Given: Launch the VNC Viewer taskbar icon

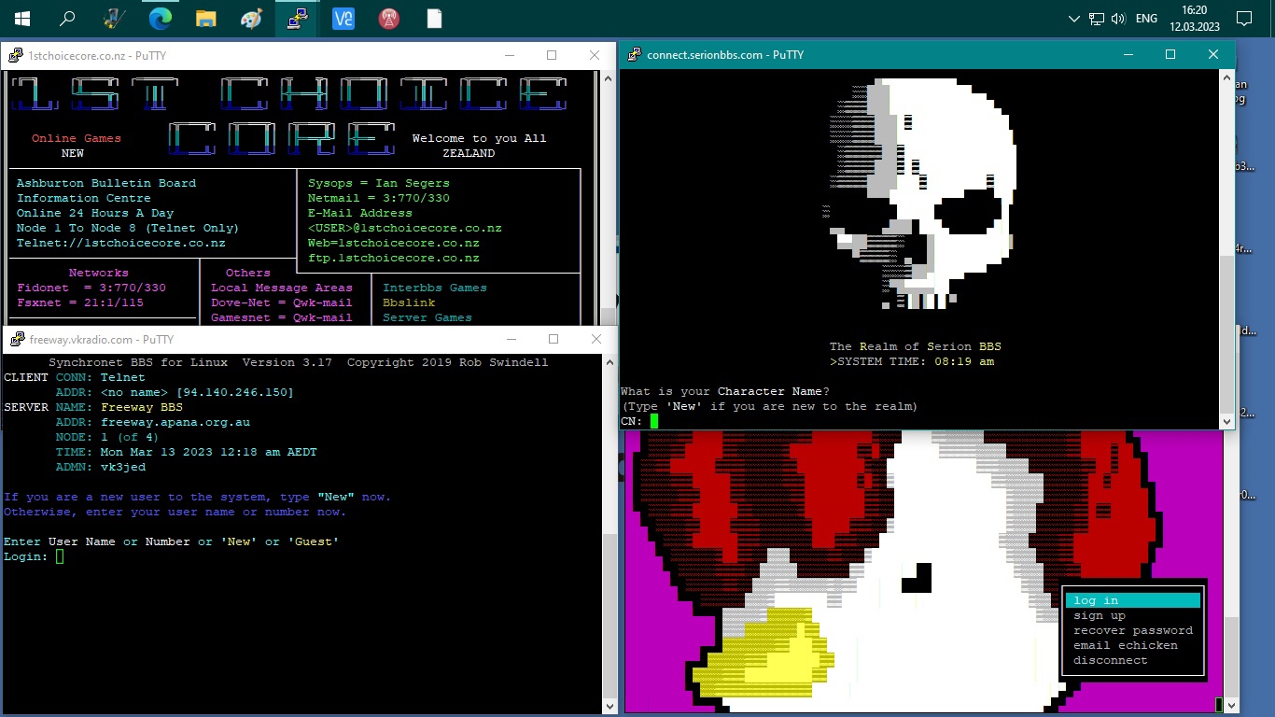Looking at the screenshot, I should 343,19.
